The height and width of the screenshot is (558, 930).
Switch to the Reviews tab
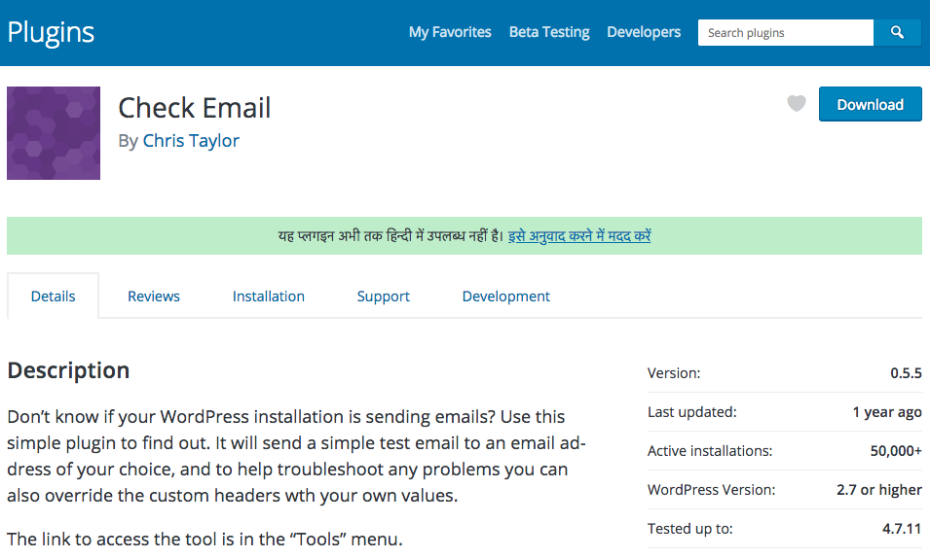tap(154, 296)
